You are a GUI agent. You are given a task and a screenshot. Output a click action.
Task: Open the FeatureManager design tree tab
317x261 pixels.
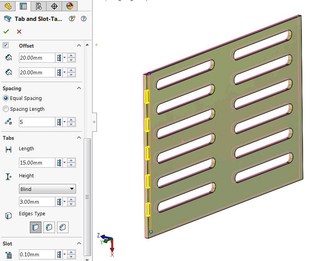tap(8, 6)
